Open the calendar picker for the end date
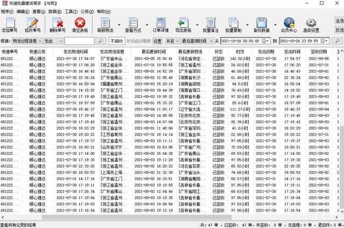The width and height of the screenshot is (344, 228). (x=324, y=41)
